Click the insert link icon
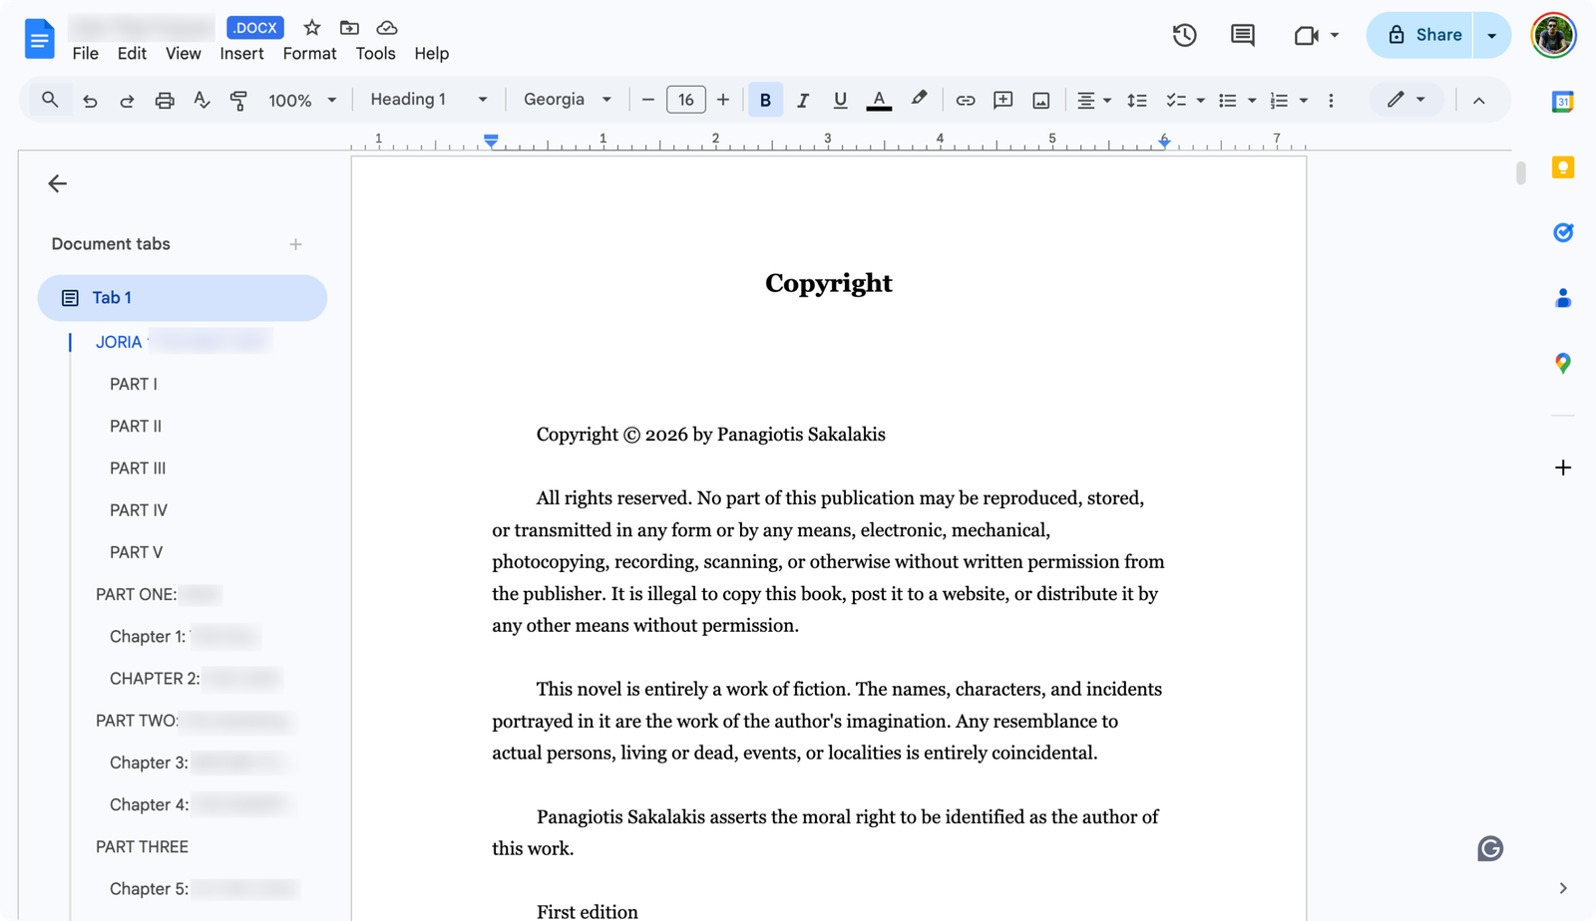 coord(965,100)
